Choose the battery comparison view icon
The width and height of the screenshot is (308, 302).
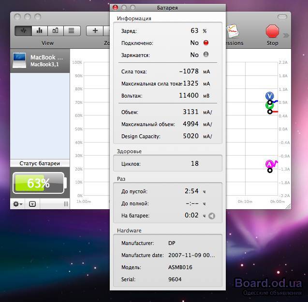(x=55, y=31)
